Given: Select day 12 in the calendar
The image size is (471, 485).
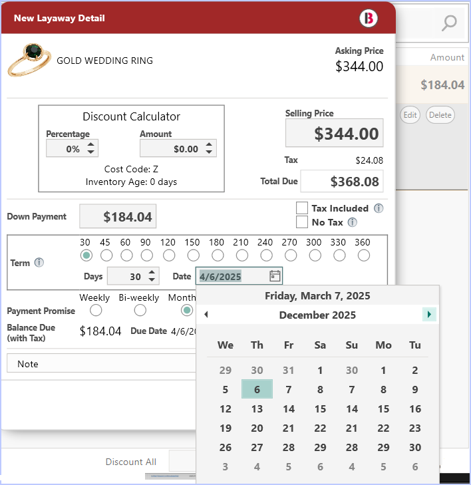Looking at the screenshot, I should point(226,408).
